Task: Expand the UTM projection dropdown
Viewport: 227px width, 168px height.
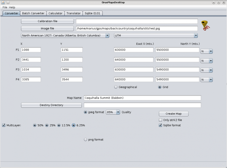Action: (x=156, y=35)
